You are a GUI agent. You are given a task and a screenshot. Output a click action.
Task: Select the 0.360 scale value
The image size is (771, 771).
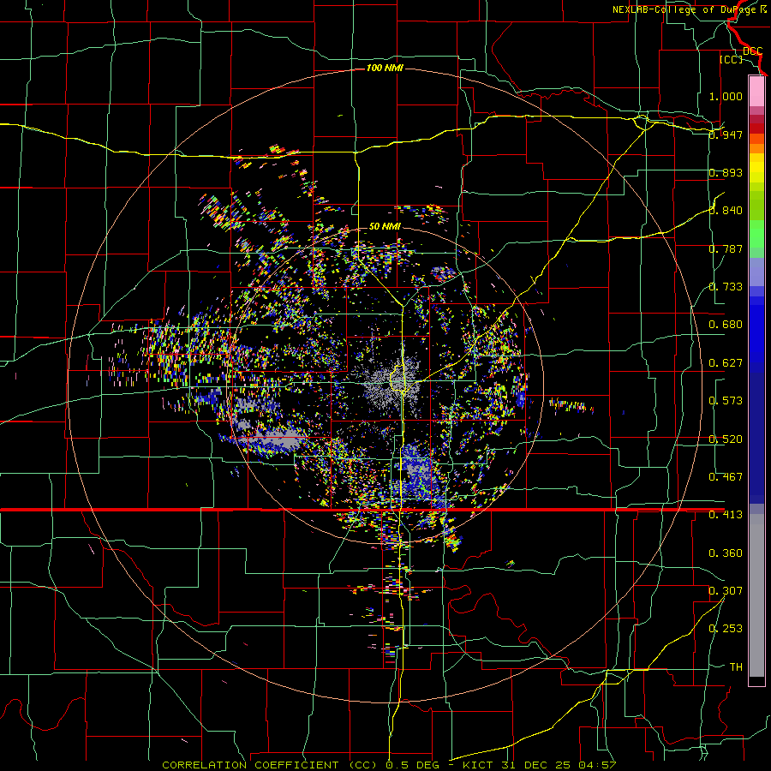click(726, 553)
